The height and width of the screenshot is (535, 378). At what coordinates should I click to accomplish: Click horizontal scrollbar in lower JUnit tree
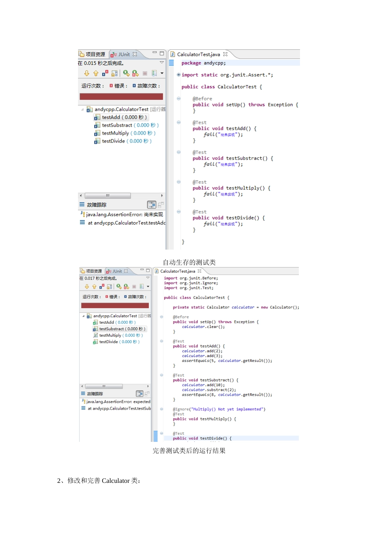click(104, 386)
